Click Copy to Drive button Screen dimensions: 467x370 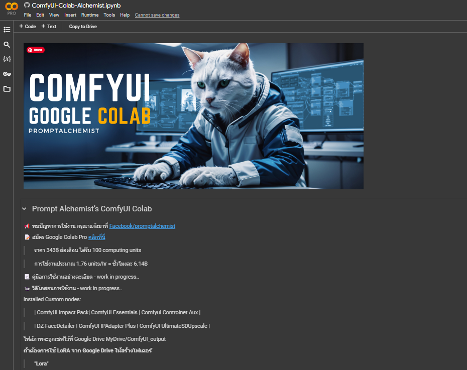(83, 27)
